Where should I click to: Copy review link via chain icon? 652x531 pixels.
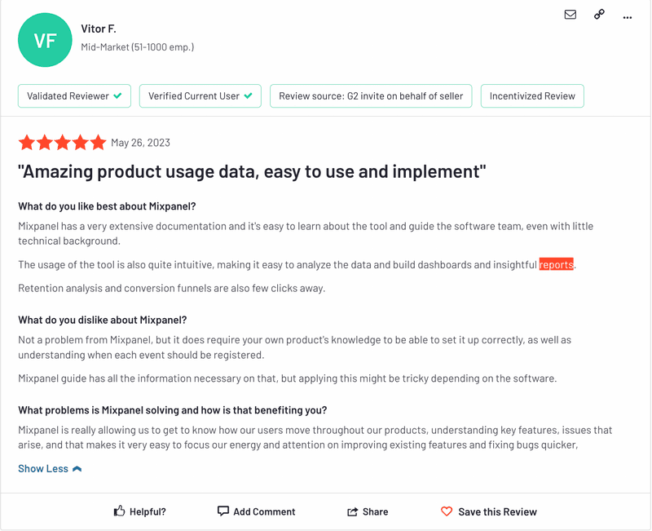pos(599,15)
